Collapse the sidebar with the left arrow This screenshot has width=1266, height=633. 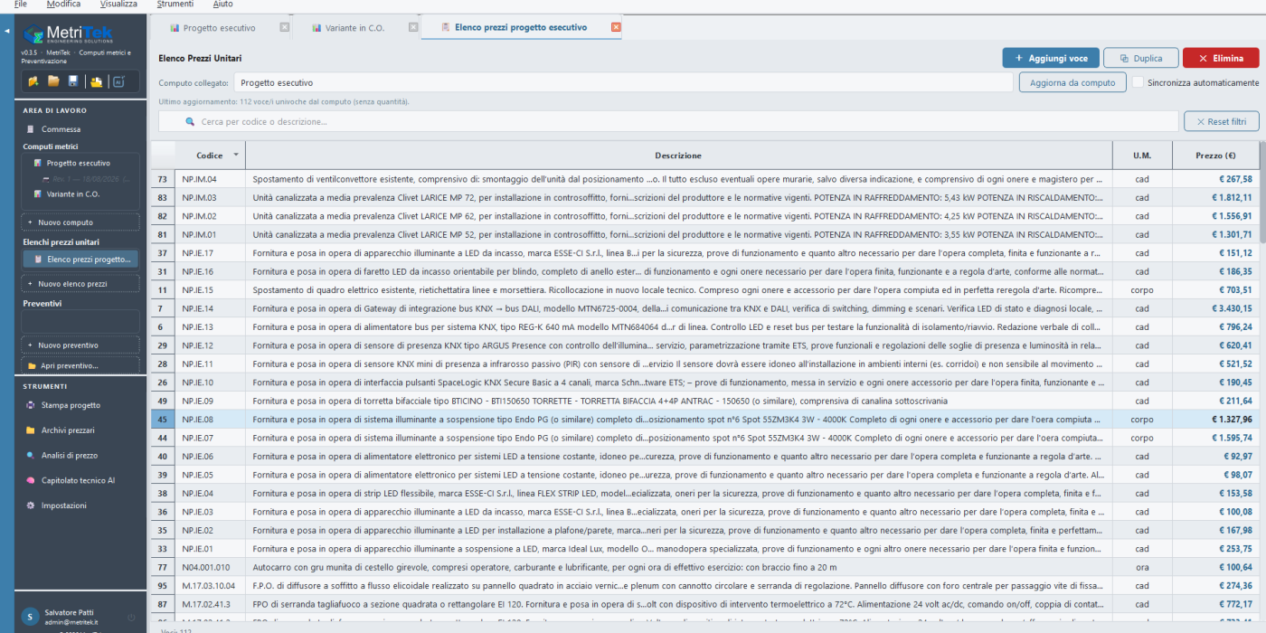pyautogui.click(x=7, y=32)
